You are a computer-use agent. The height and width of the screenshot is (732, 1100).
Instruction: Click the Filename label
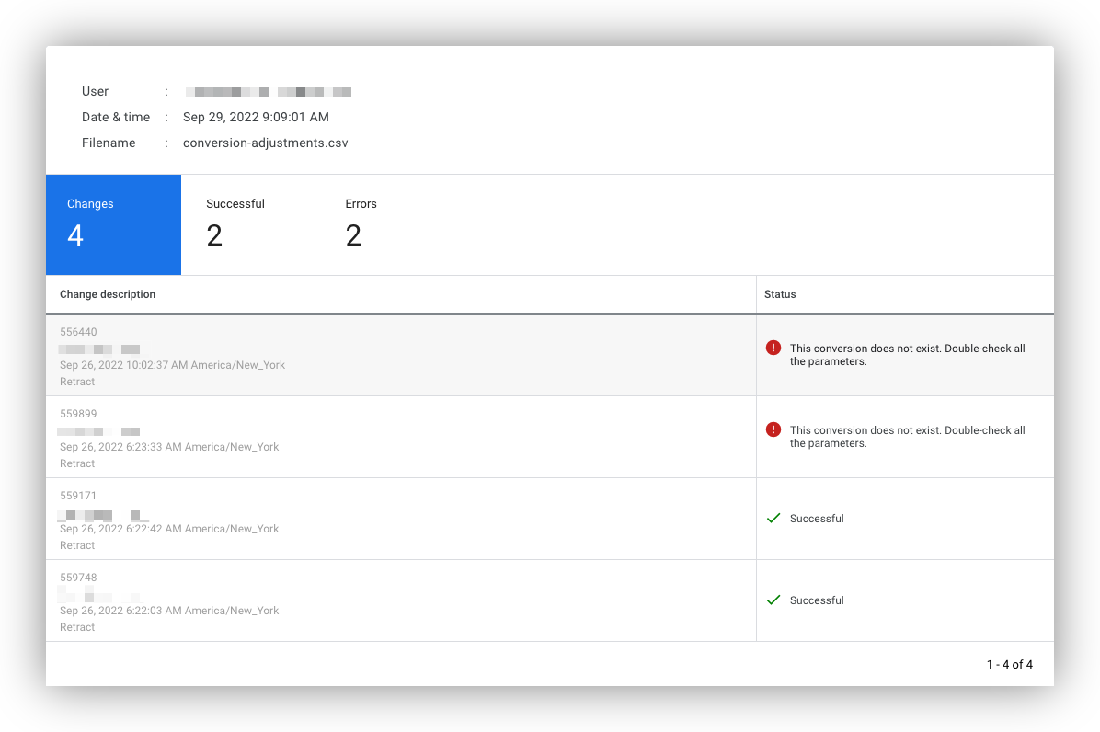[x=108, y=143]
